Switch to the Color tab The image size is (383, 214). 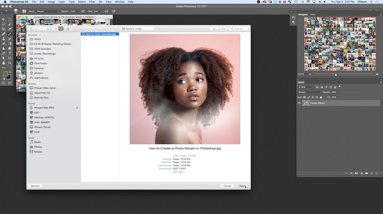[312, 14]
